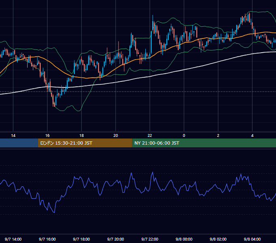Click the 0 hour axis label
This screenshot has height=243, width=276.
tap(184, 136)
